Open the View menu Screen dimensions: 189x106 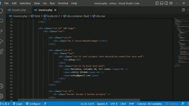(x=37, y=3)
